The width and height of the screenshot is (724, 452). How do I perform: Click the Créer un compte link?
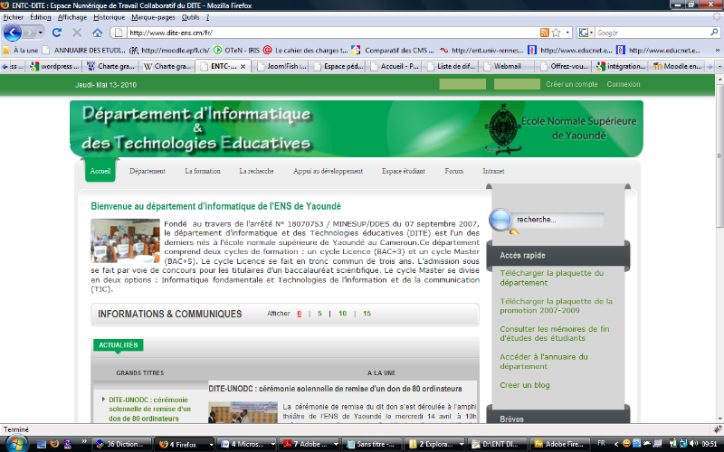pyautogui.click(x=571, y=84)
